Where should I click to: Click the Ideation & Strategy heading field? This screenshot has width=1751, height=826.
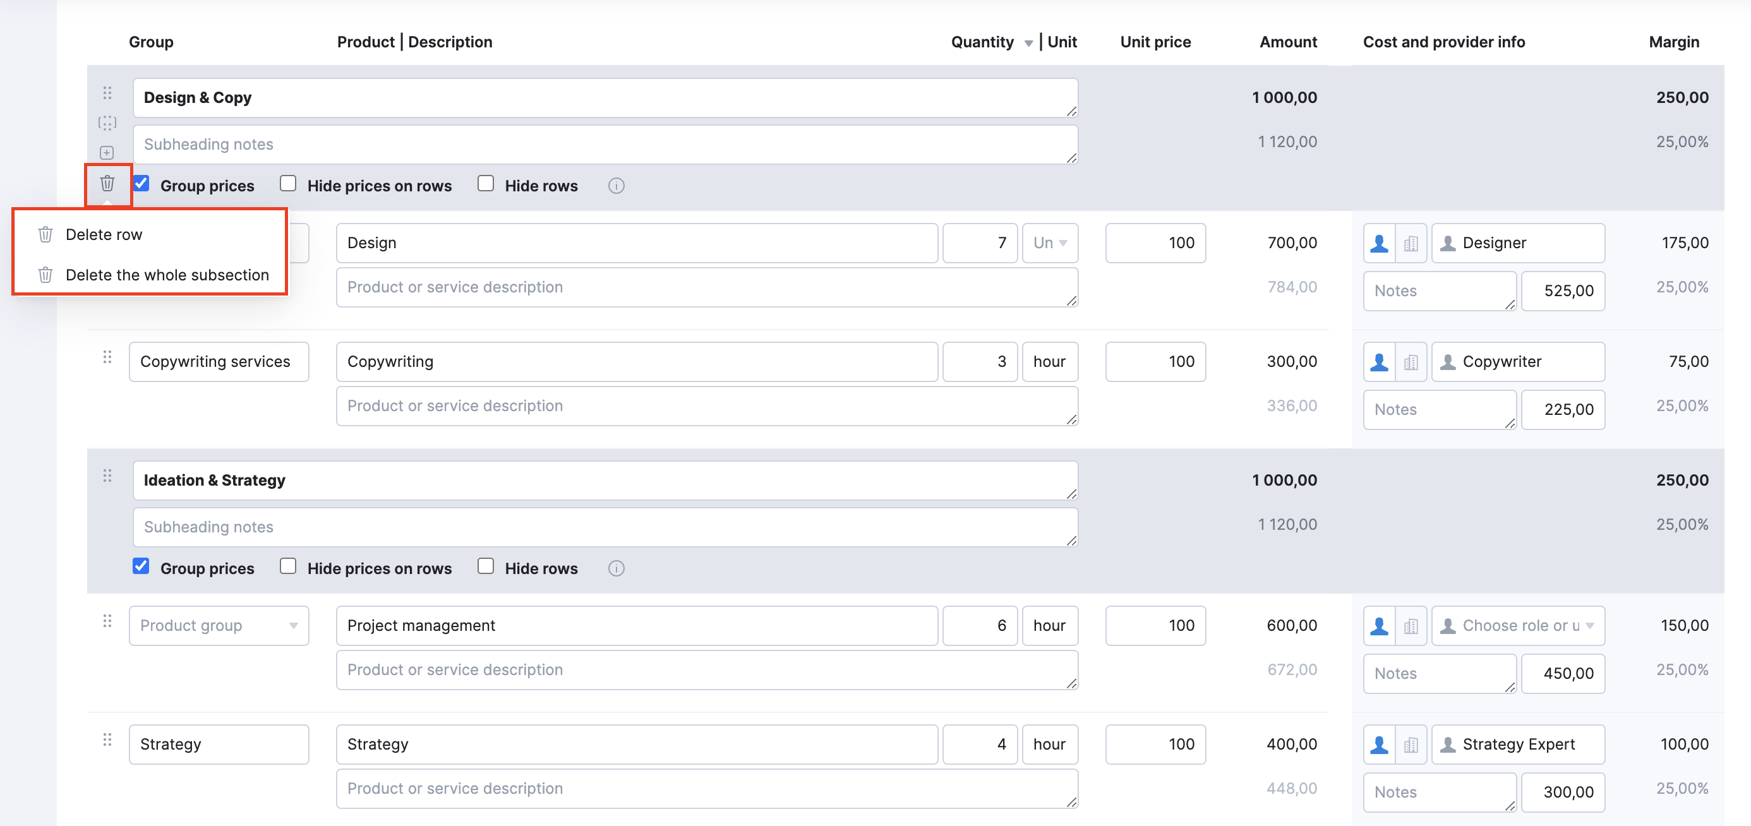(606, 481)
